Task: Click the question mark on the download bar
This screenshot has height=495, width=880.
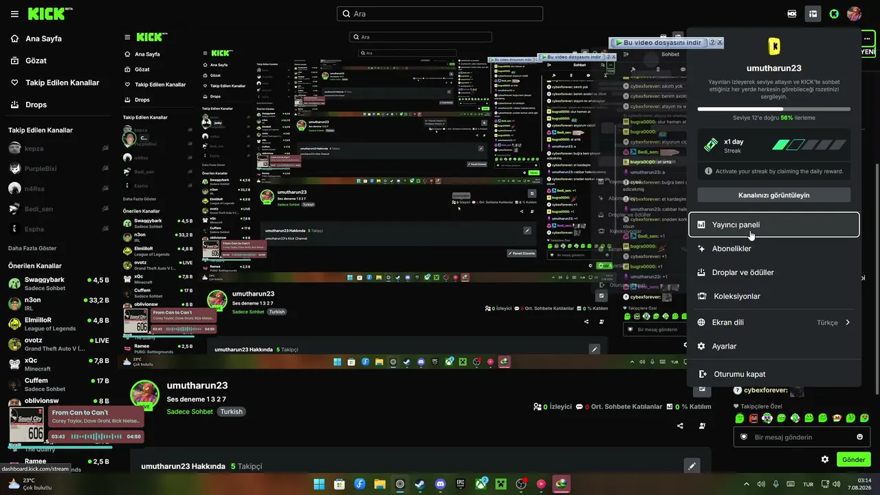Action: pos(712,43)
